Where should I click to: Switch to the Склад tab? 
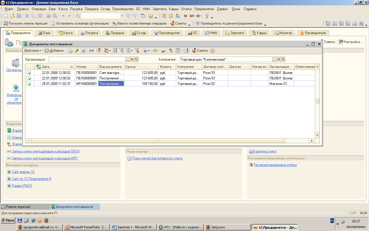(x=139, y=33)
